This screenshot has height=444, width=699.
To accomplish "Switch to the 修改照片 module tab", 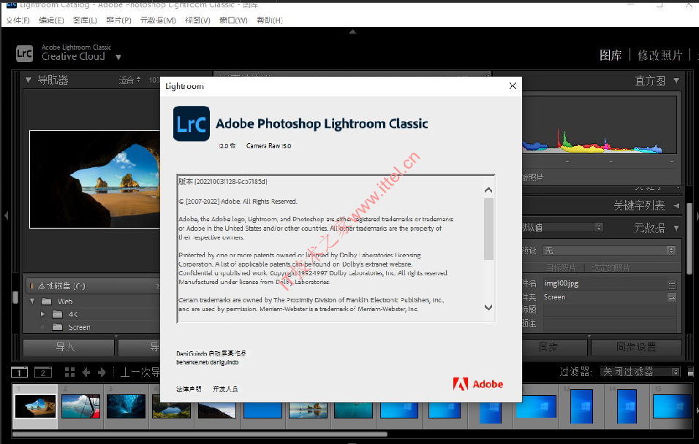I will 660,55.
